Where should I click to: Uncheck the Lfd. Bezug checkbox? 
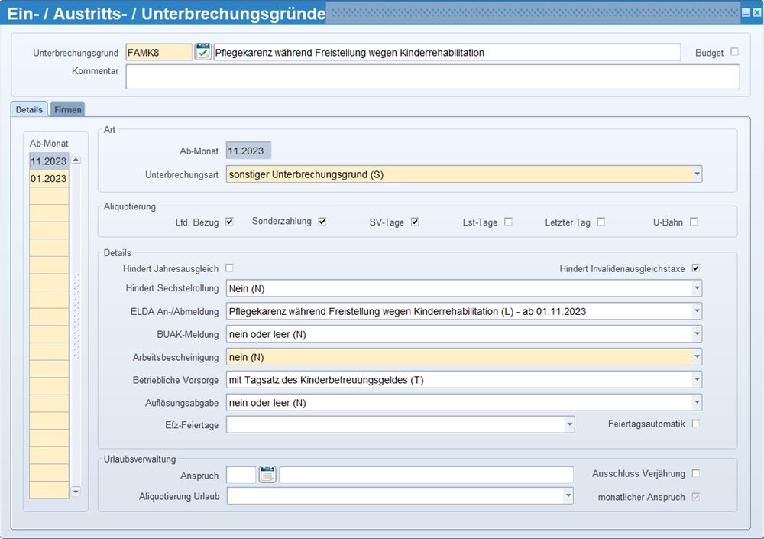229,222
